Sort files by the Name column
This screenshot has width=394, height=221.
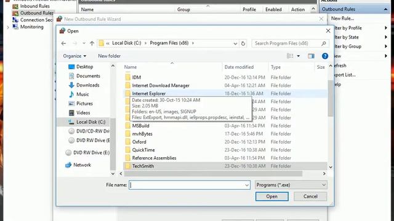coord(131,67)
